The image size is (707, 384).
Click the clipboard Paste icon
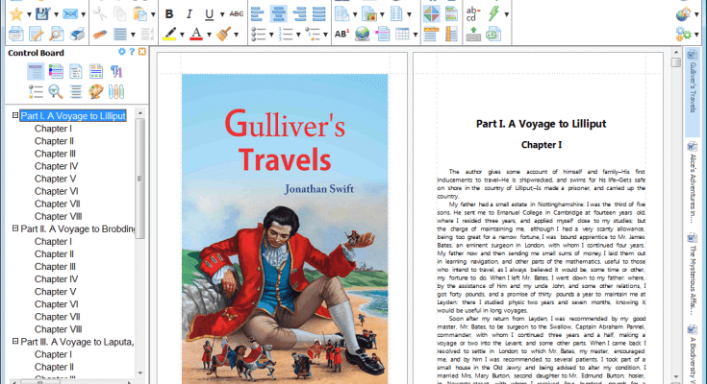[x=139, y=14]
